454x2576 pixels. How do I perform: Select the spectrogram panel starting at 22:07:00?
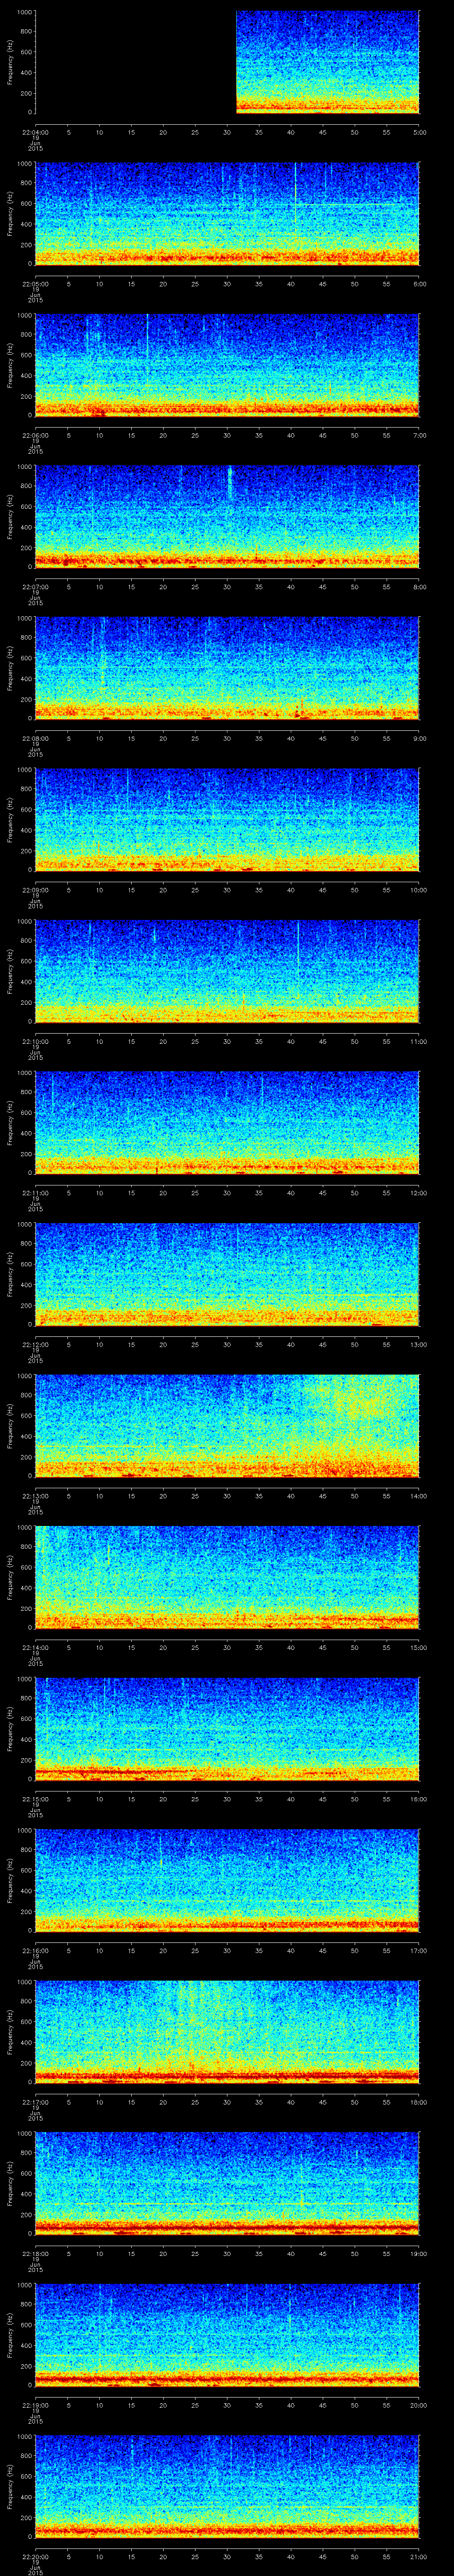click(x=227, y=517)
